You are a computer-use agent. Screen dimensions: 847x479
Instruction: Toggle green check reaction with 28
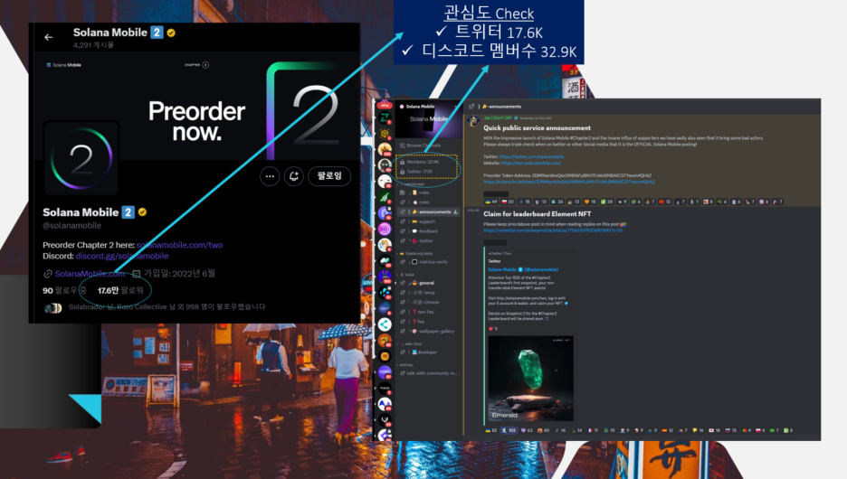point(606,202)
